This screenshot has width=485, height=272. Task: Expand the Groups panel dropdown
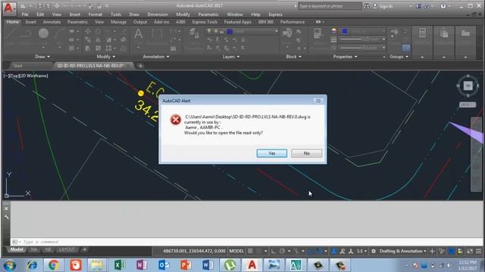pyautogui.click(x=399, y=57)
